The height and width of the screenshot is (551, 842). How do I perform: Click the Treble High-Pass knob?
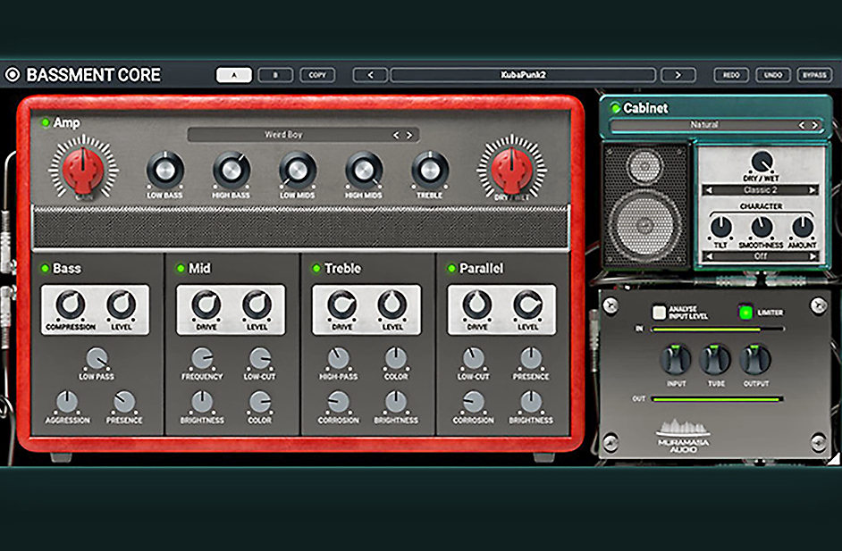coord(338,358)
